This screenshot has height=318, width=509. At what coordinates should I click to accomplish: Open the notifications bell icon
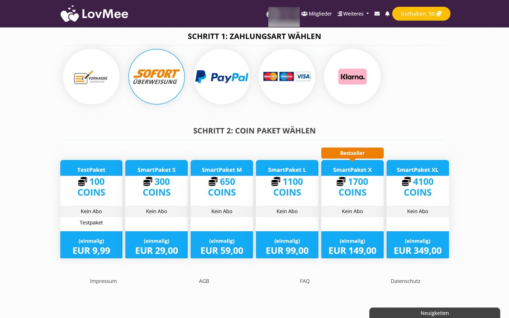(x=387, y=14)
